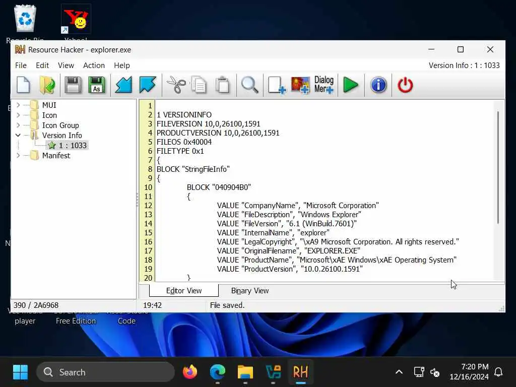Click the muted volume tray icon
Image resolution: width=516 pixels, height=387 pixels.
tap(435, 372)
